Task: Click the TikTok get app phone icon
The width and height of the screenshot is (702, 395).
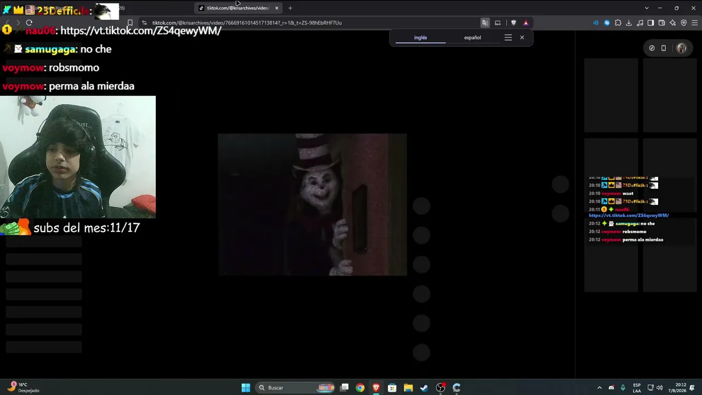Action: 664,48
